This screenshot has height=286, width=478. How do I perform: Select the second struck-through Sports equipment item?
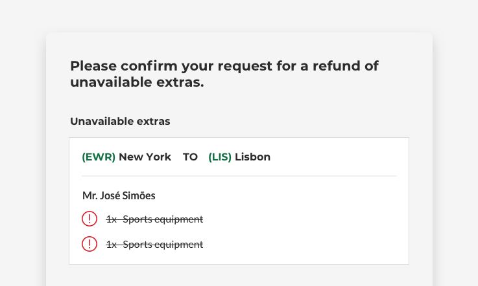click(154, 245)
